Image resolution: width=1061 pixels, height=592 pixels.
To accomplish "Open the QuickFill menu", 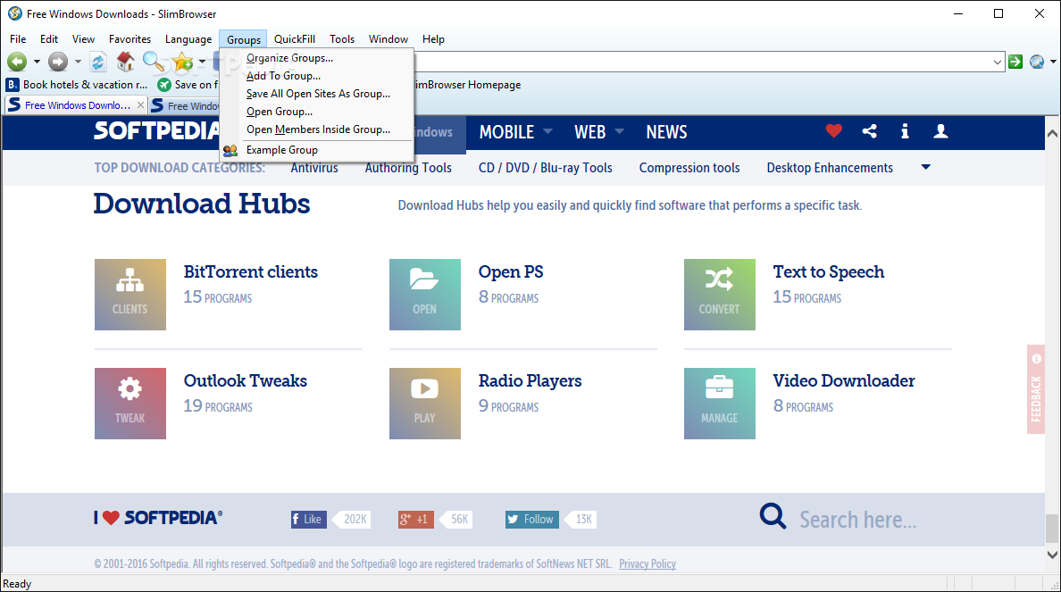I will tap(295, 39).
